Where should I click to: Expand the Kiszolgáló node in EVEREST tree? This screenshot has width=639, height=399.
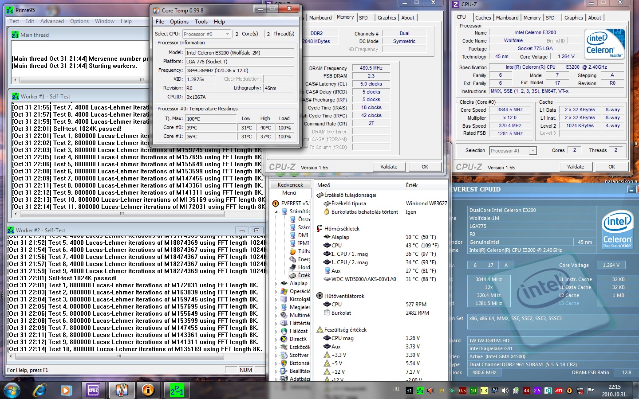coord(276,300)
